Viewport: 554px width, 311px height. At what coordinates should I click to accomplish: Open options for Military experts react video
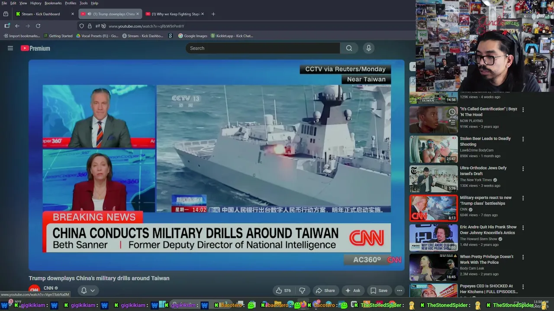523,198
